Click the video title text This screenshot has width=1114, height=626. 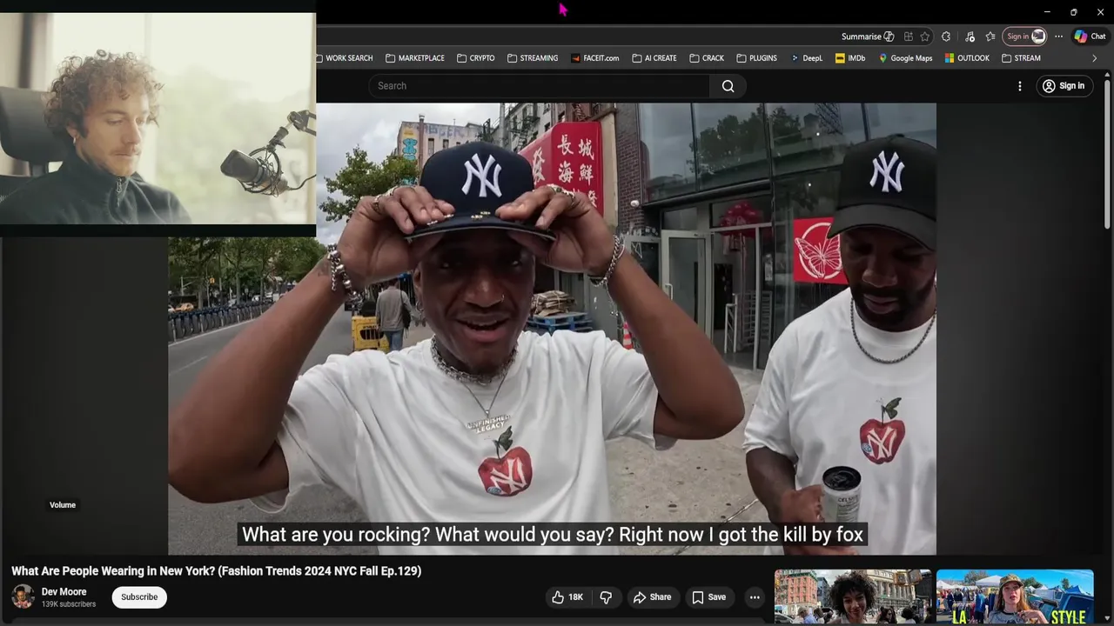pos(216,571)
